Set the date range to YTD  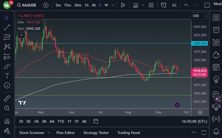(61, 121)
